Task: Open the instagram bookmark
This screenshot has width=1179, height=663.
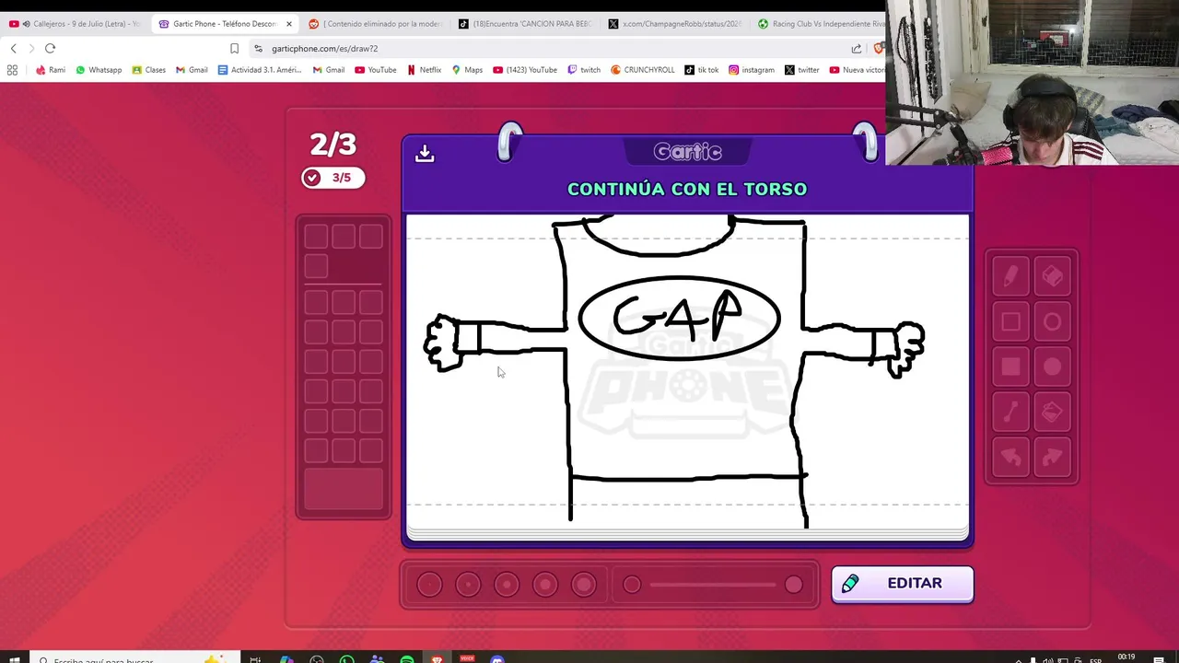Action: 752,70
